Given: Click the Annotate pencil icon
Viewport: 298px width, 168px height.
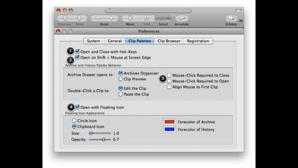Looking at the screenshot, I should point(182,18).
